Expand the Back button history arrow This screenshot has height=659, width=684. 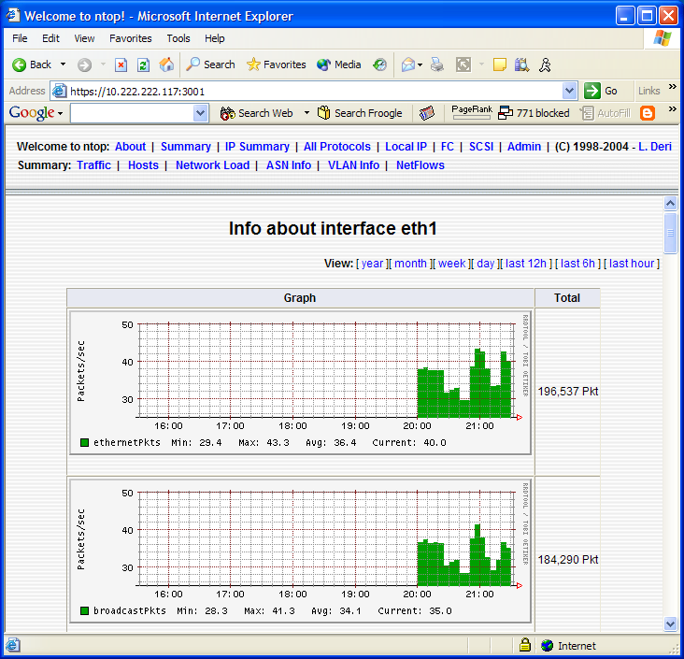(x=64, y=64)
